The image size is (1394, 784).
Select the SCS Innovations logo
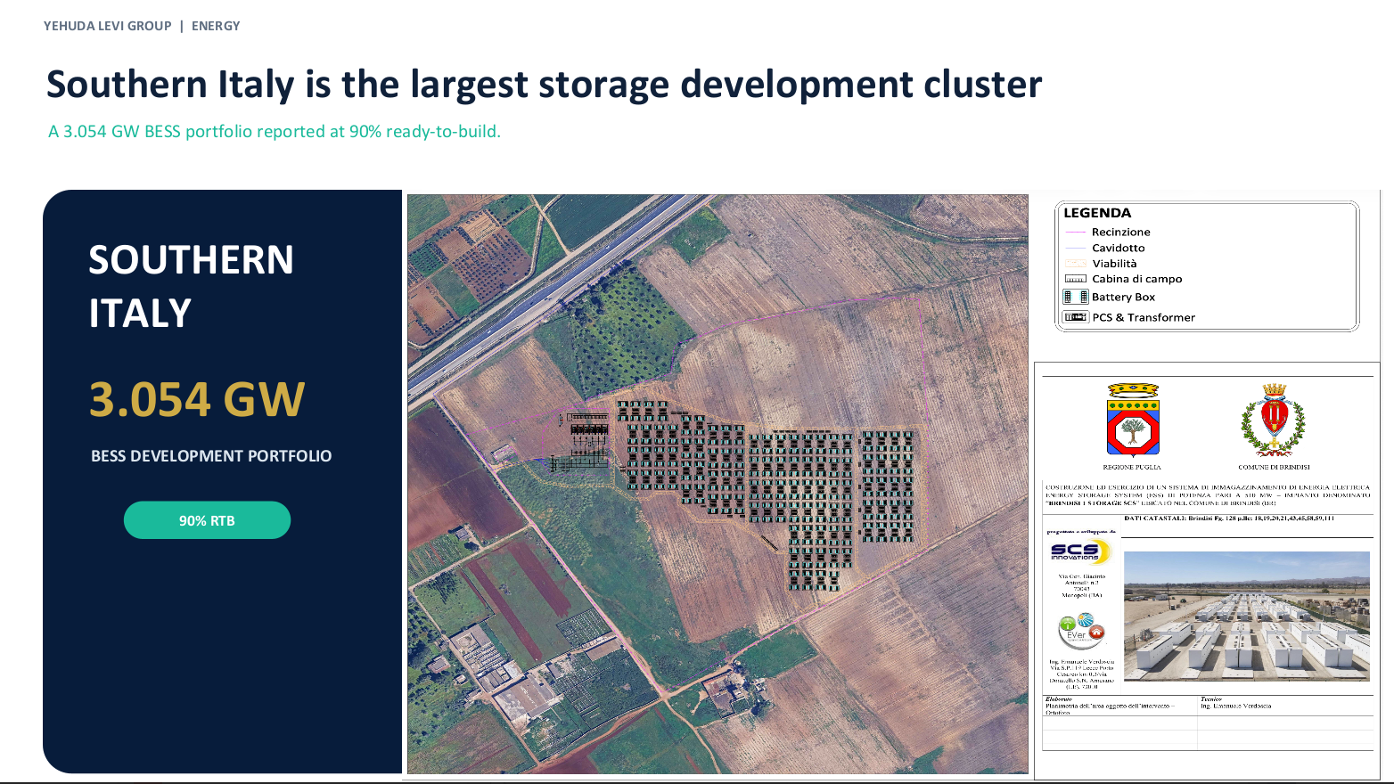(1080, 552)
